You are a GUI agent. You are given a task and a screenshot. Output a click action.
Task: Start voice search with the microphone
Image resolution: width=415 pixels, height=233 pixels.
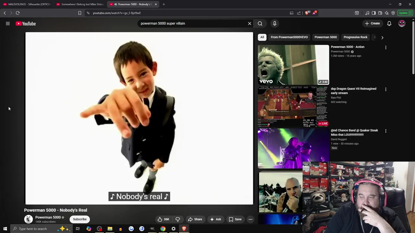[x=275, y=23]
